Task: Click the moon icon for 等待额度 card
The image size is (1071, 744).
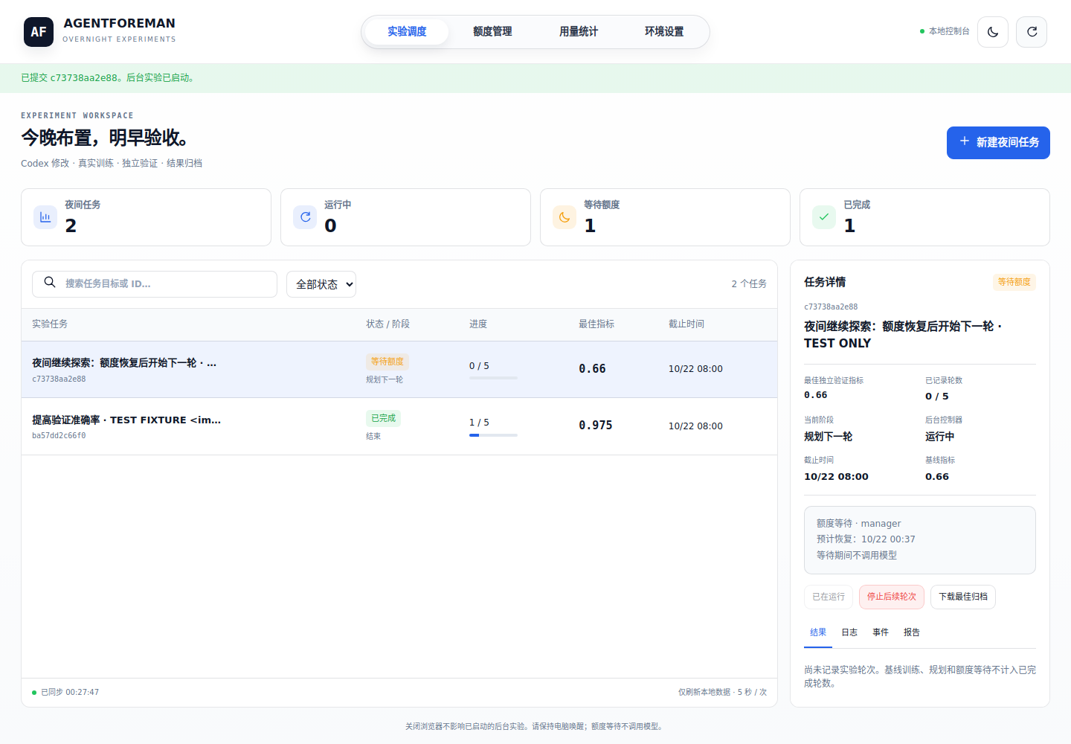Action: tap(565, 217)
